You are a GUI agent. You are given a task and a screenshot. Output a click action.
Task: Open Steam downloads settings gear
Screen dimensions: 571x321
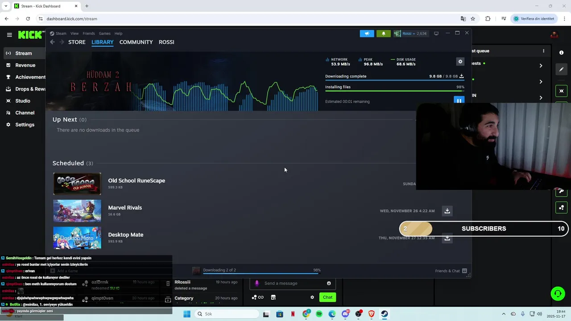click(x=460, y=62)
